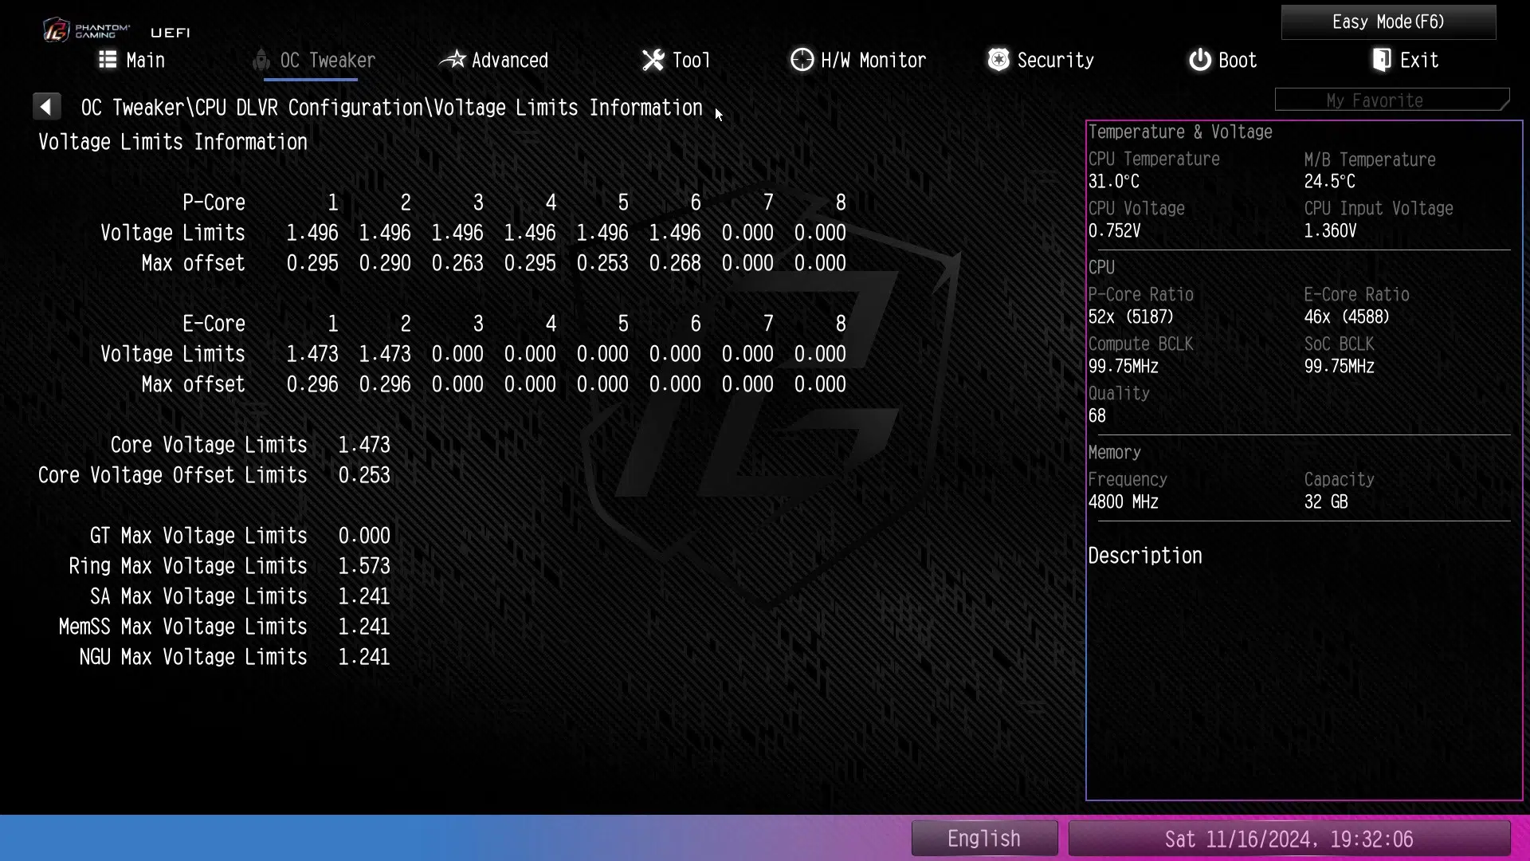1530x861 pixels.
Task: Click Core Voltage Offset Limits label
Action: pyautogui.click(x=173, y=475)
